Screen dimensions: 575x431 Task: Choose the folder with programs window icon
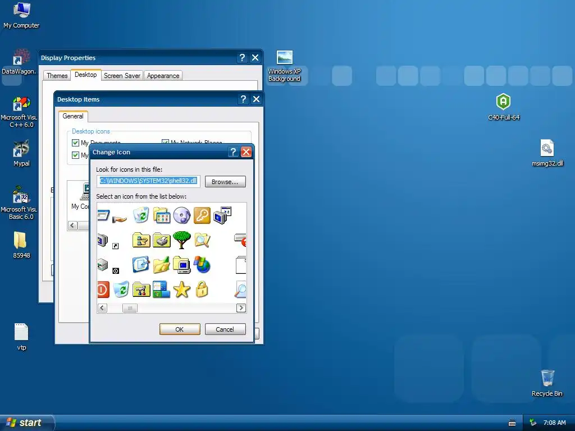pos(161,215)
